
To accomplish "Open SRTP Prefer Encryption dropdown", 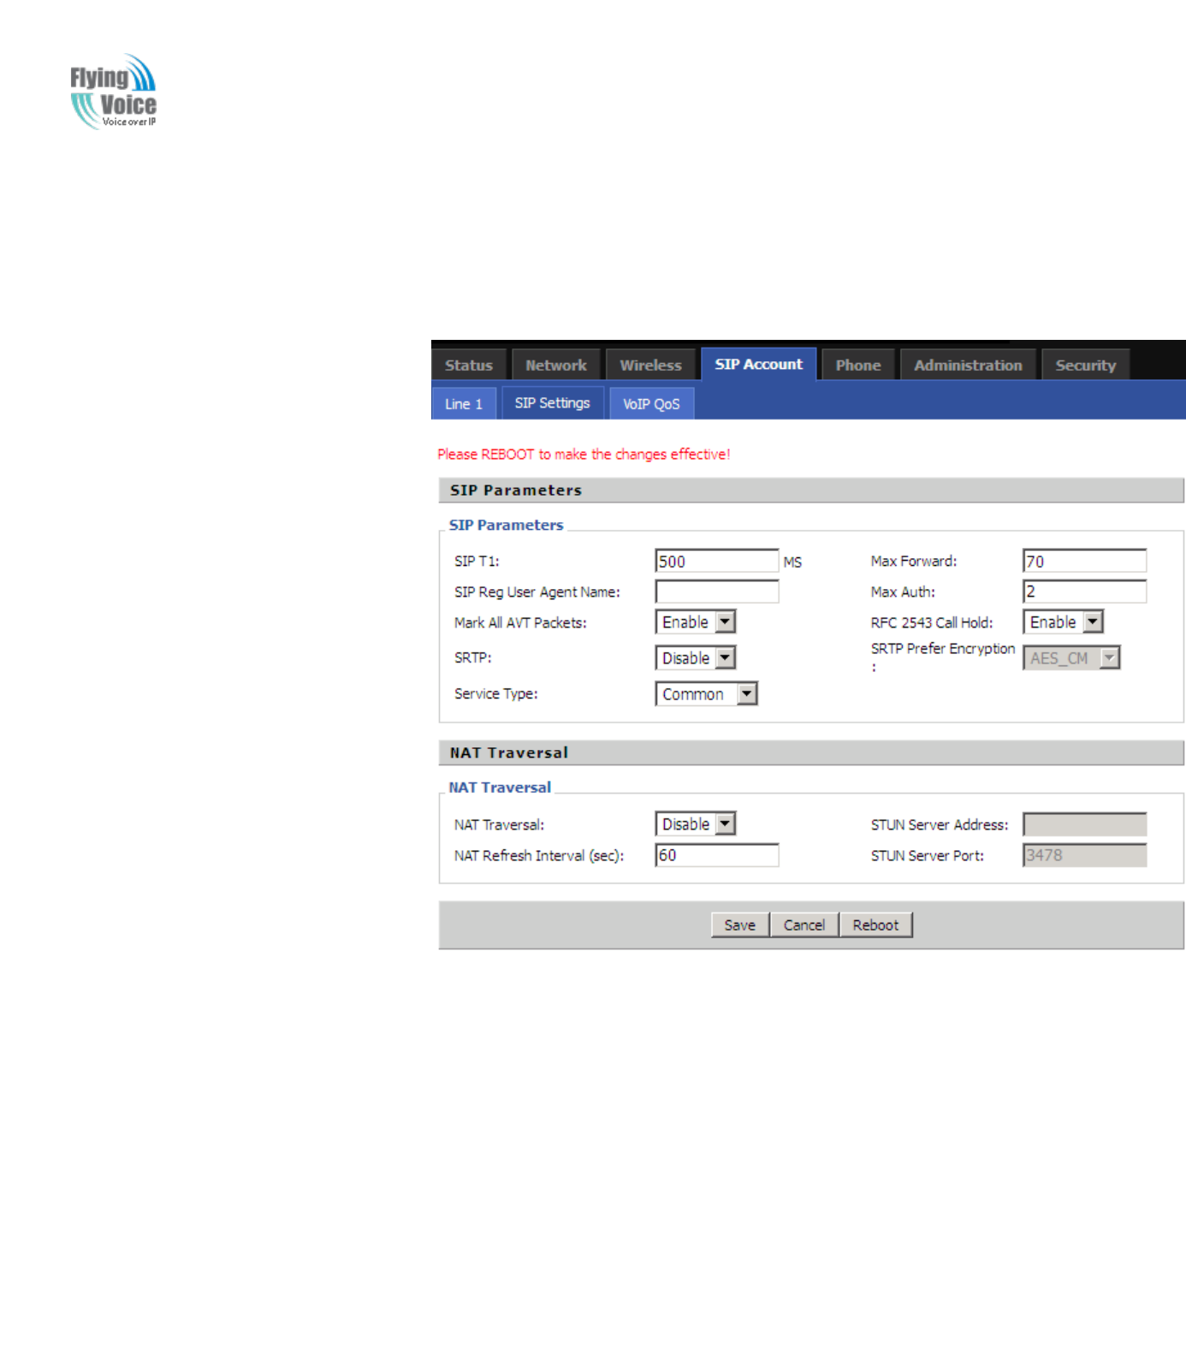I will coord(1071,657).
